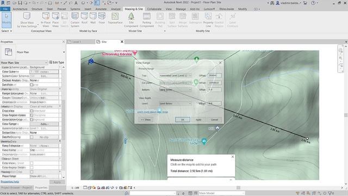348x196 pixels.
Task: Open the Main Model design option dropdown
Action: pos(221,193)
